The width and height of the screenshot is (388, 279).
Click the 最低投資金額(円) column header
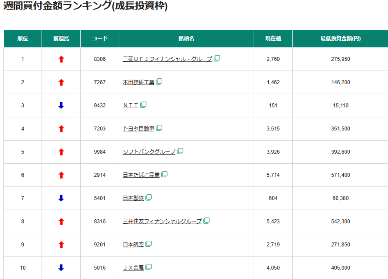click(340, 39)
